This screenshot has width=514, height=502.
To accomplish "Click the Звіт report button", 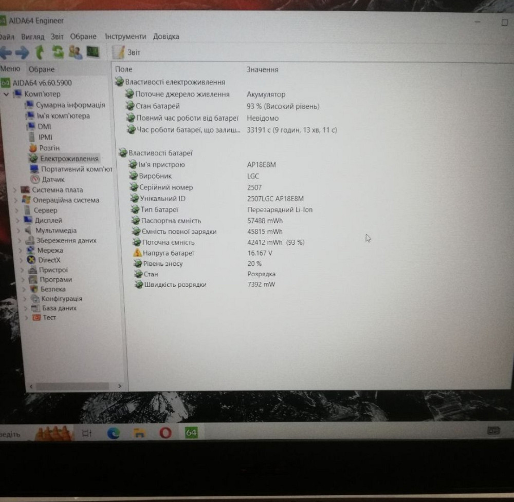I will tap(128, 52).
